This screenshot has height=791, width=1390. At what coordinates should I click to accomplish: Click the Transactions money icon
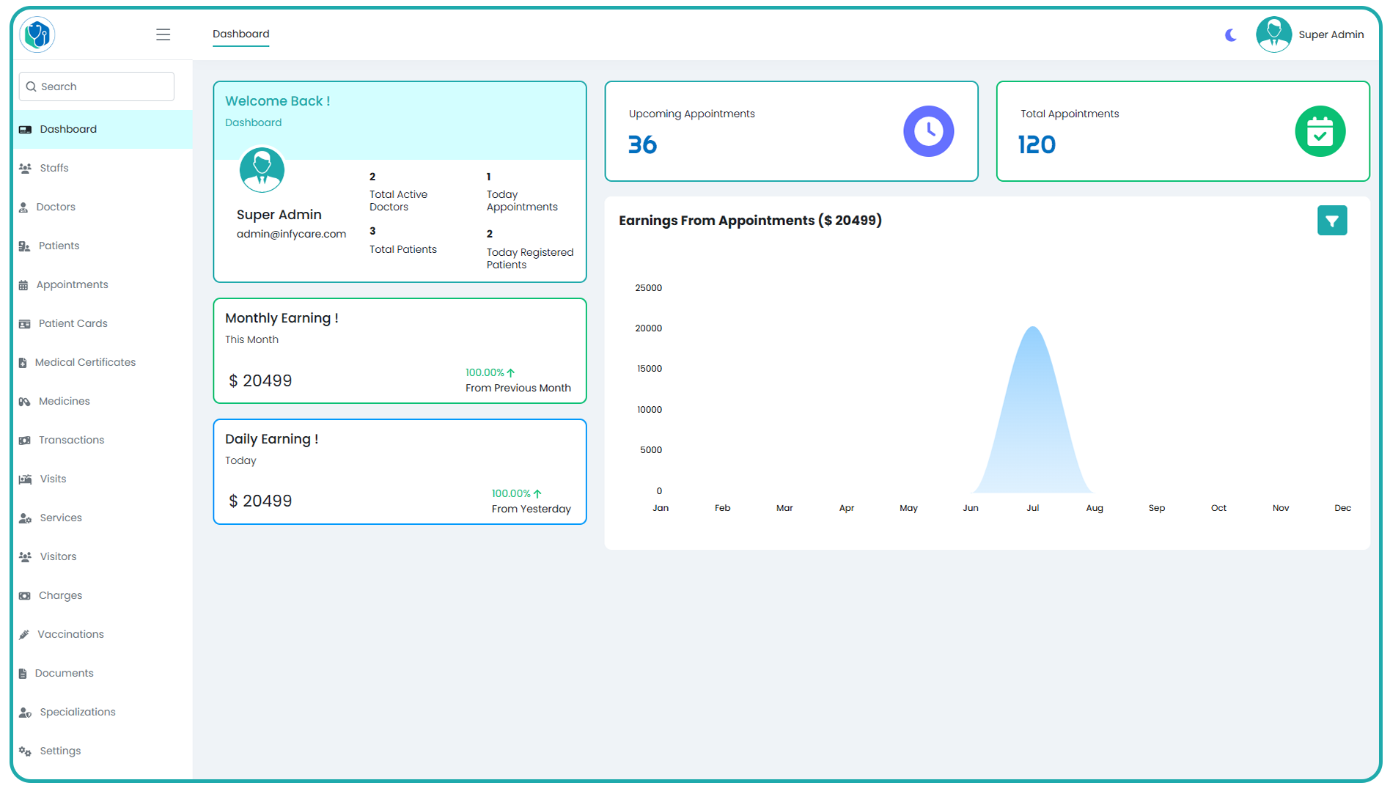coord(24,441)
